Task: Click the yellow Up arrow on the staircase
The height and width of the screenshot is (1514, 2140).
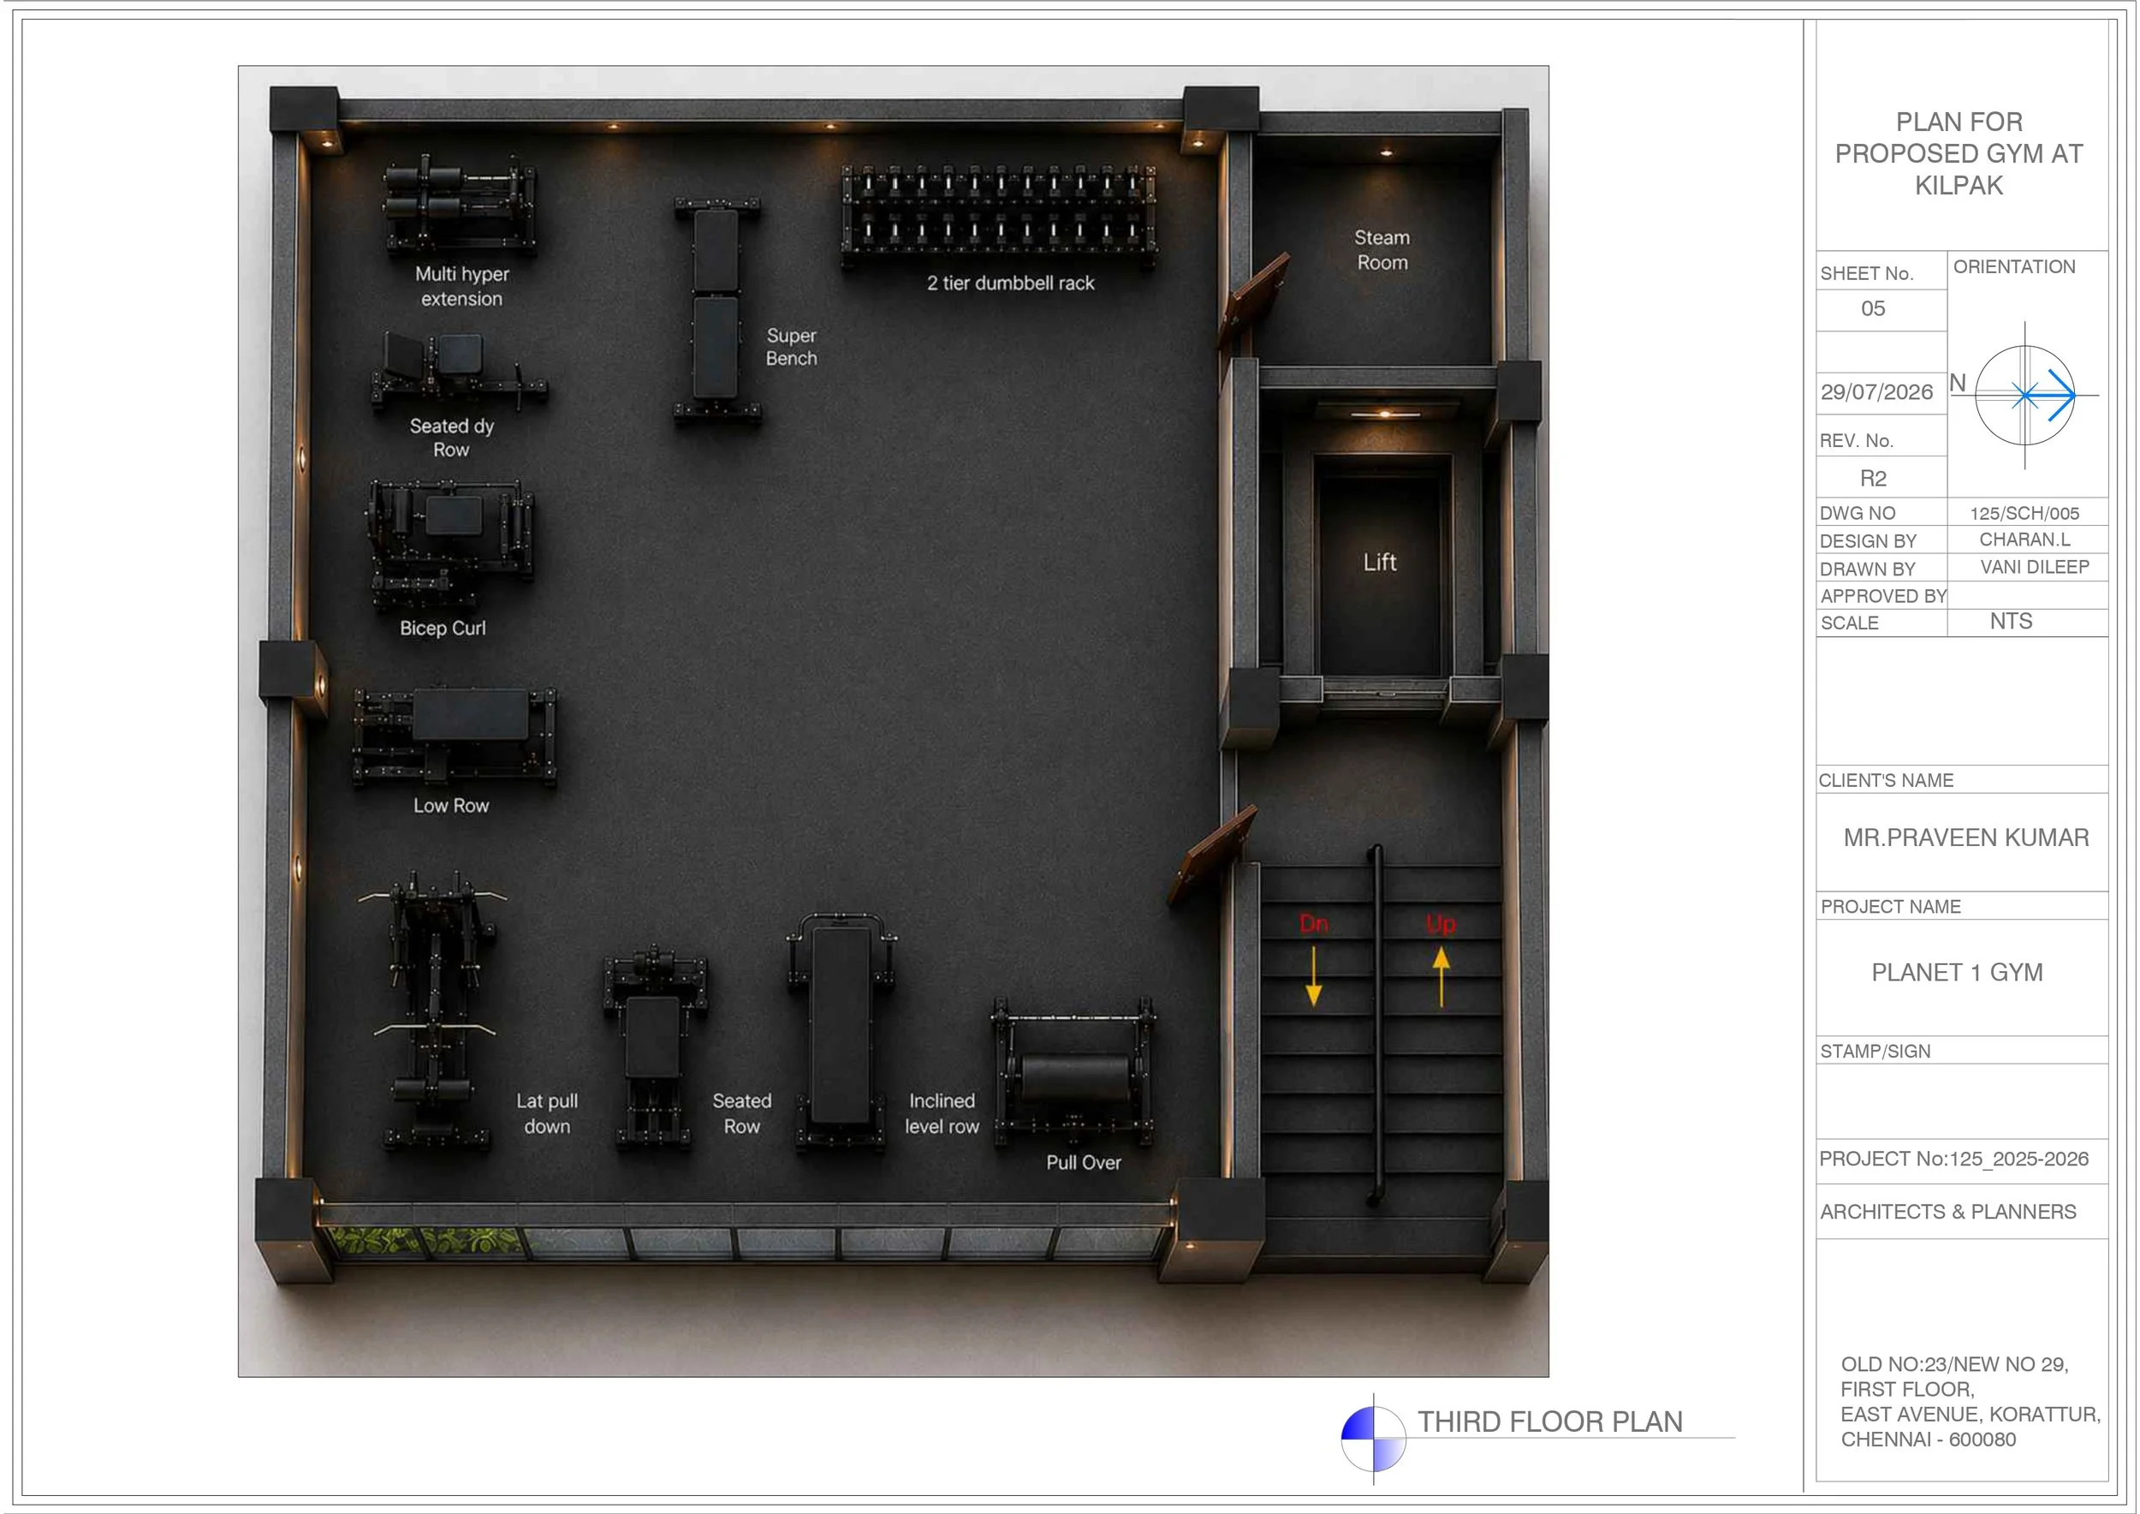Action: 1441,976
